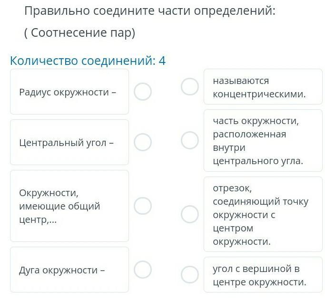Click the часть окружности, расположенная внутри card

(x=263, y=141)
